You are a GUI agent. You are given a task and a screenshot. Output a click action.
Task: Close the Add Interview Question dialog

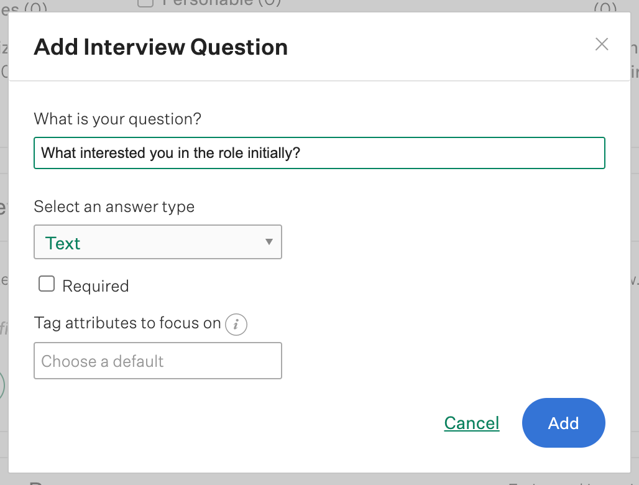click(601, 44)
